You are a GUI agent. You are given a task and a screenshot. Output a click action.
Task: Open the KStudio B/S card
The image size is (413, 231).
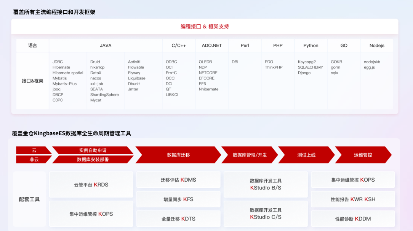tap(266, 185)
